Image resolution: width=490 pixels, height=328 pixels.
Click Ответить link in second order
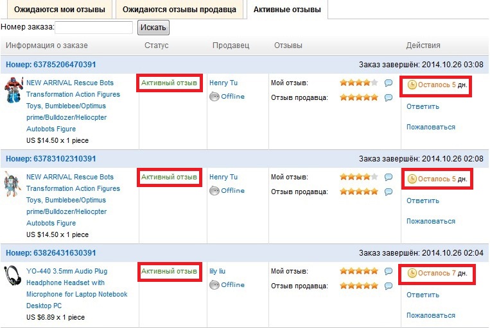(x=423, y=201)
